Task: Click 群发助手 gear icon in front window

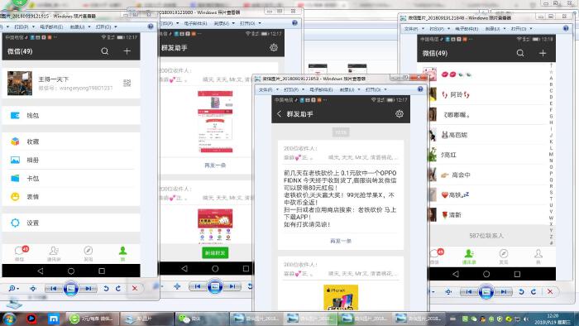Action: [400, 114]
